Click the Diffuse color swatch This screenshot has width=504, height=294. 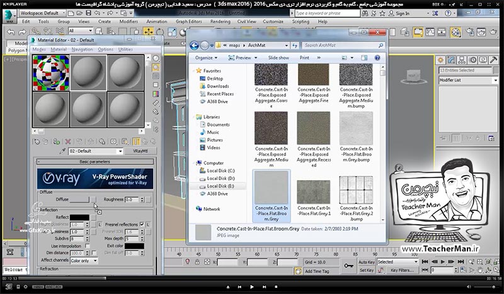pyautogui.click(x=79, y=200)
